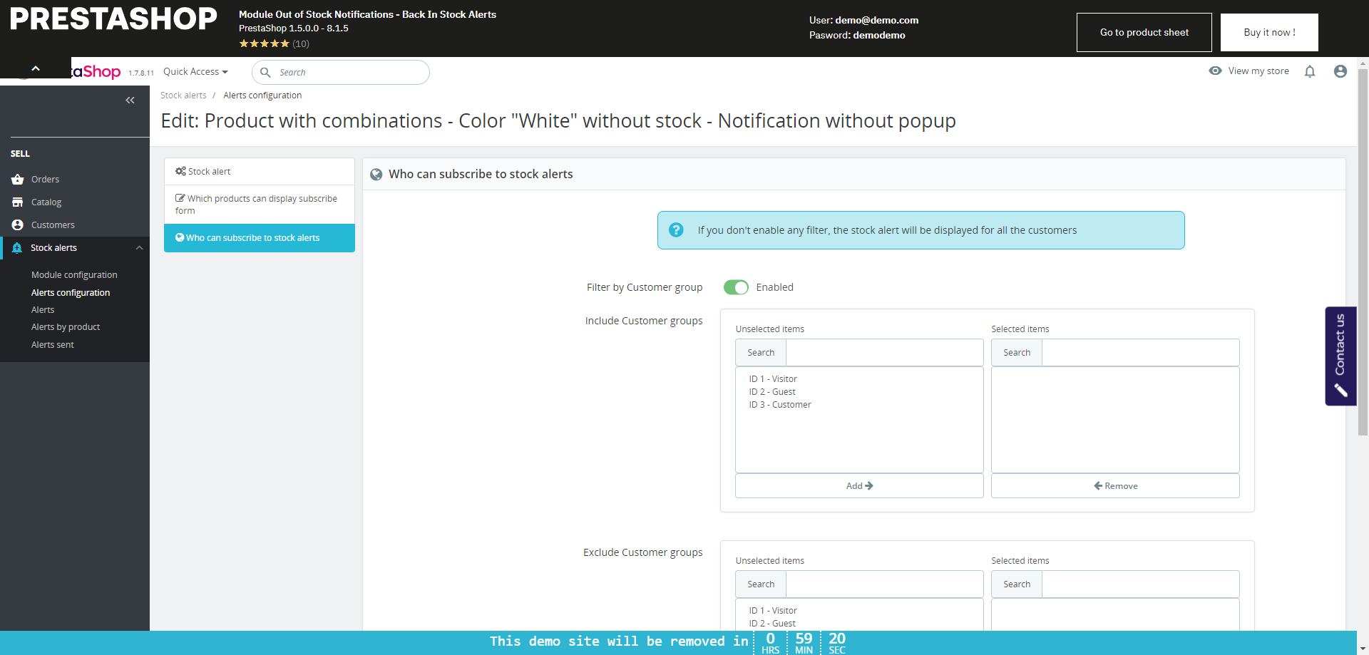Open the employee profile avatar icon

point(1340,71)
